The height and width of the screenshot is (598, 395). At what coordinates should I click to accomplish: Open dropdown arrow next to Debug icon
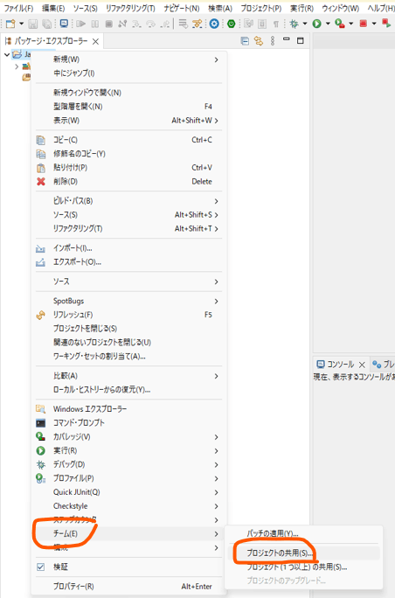point(305,24)
